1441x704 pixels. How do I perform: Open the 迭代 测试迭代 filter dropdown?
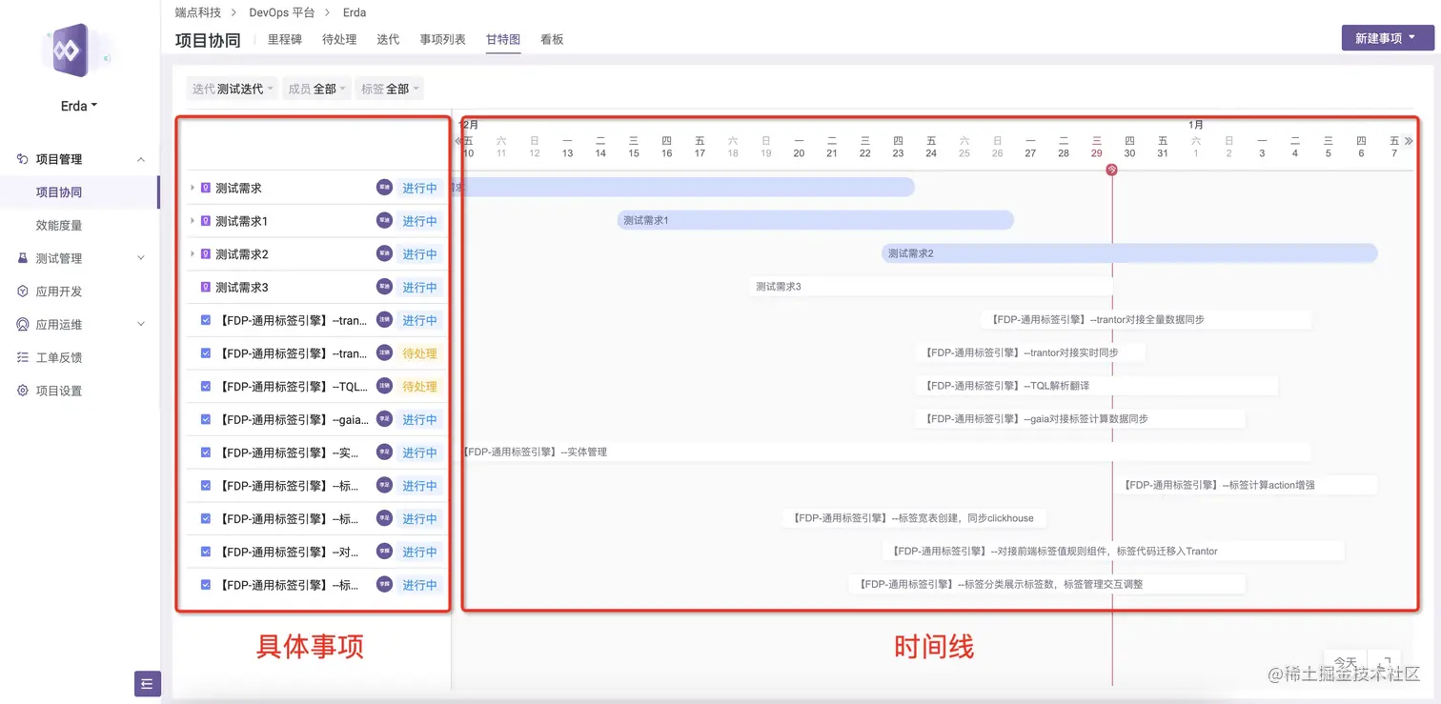[x=233, y=89]
